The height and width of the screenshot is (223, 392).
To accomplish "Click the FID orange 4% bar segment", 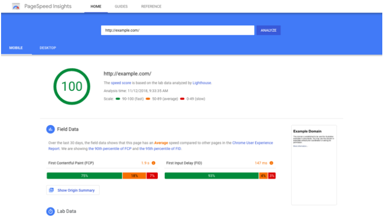I will [263, 176].
